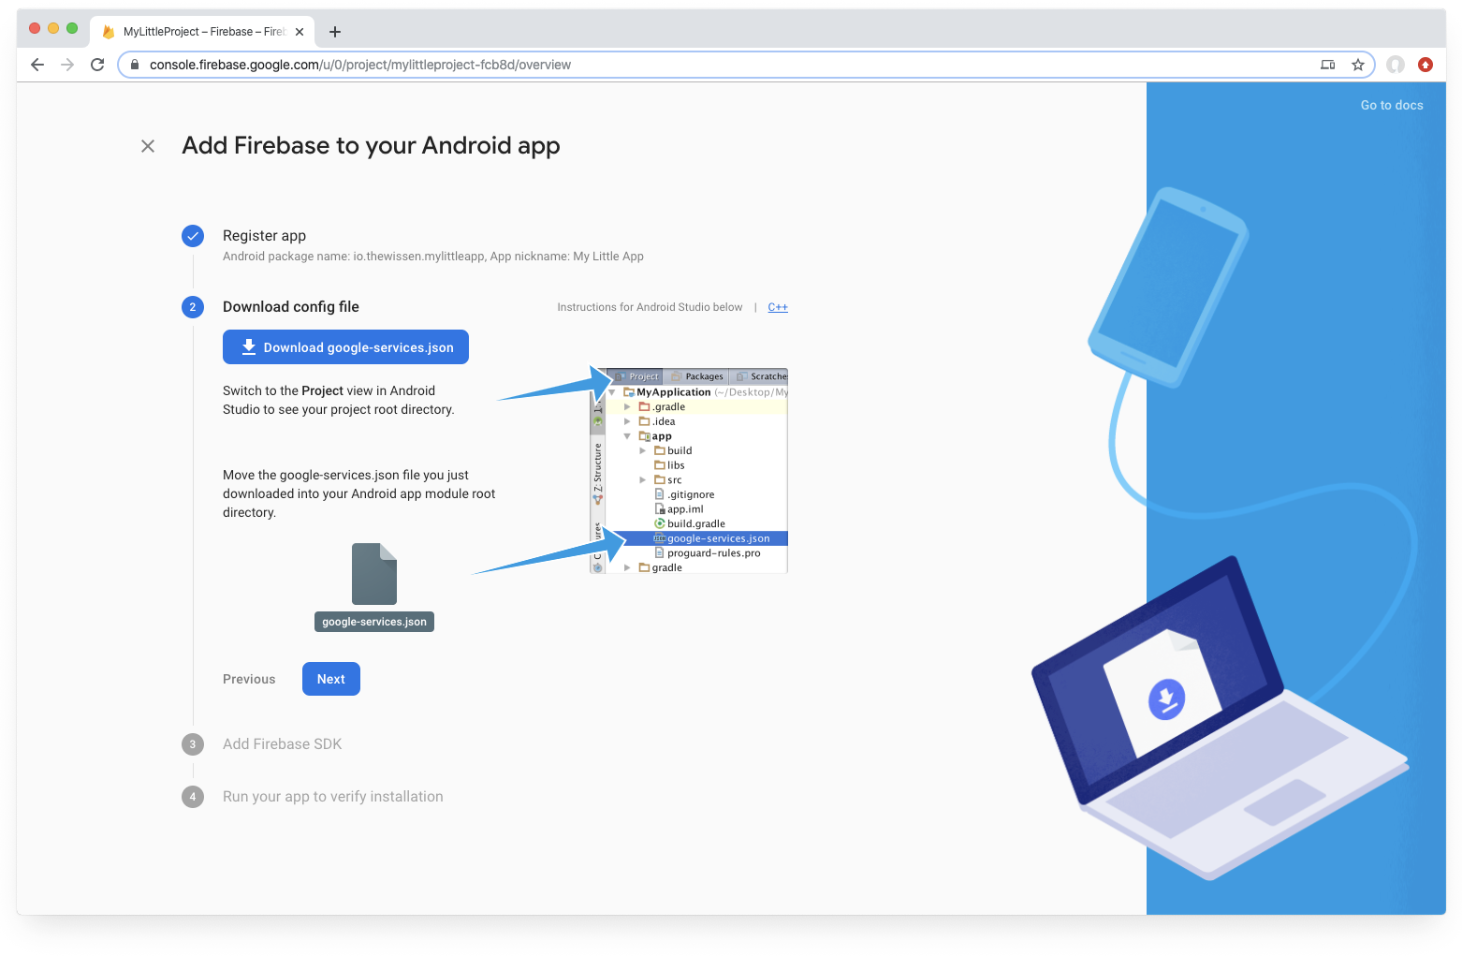Image resolution: width=1462 pixels, height=956 pixels.
Task: Open the browser profile avatar icon
Action: (x=1395, y=65)
